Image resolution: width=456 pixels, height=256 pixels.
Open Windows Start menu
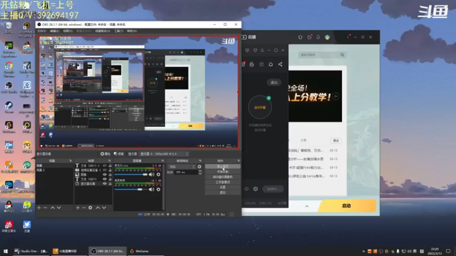(6, 251)
